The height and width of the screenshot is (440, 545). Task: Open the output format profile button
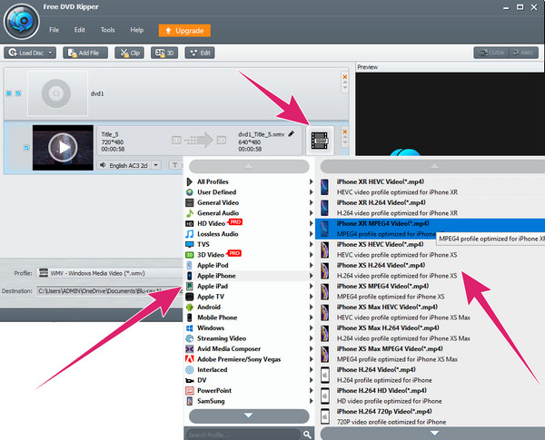(x=320, y=141)
